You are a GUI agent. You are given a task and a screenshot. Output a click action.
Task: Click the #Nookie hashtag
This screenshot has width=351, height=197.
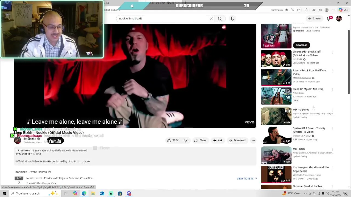pos(66,150)
